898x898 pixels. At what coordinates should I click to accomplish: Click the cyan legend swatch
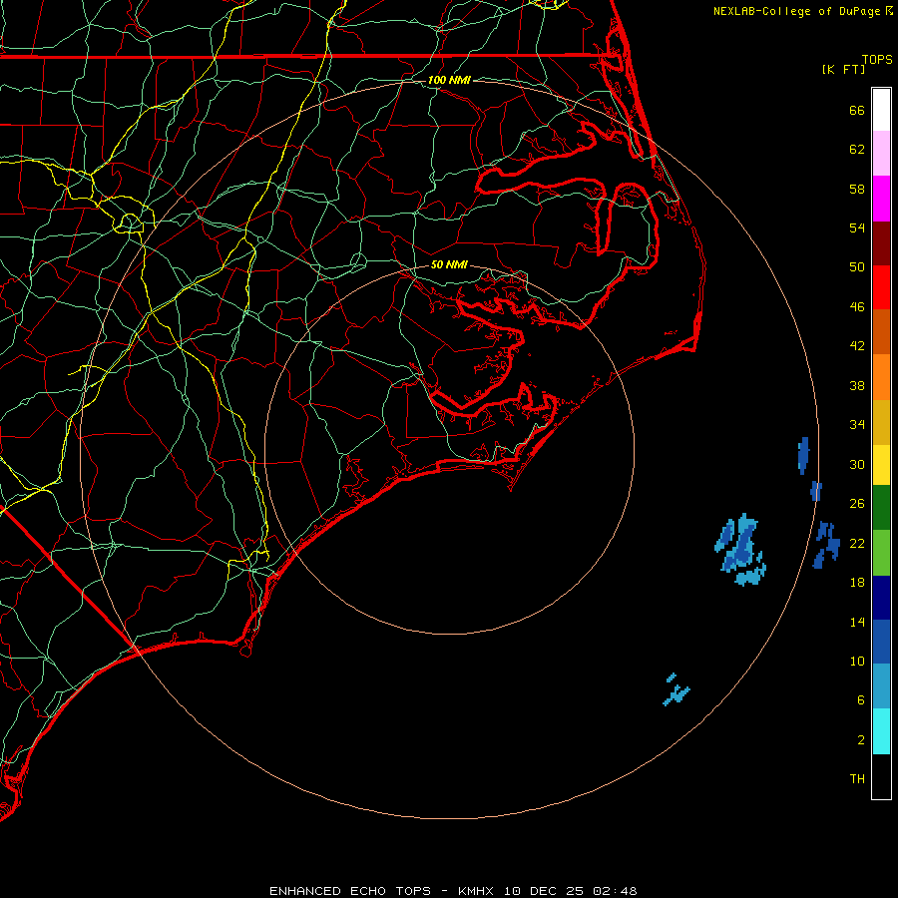click(x=881, y=731)
